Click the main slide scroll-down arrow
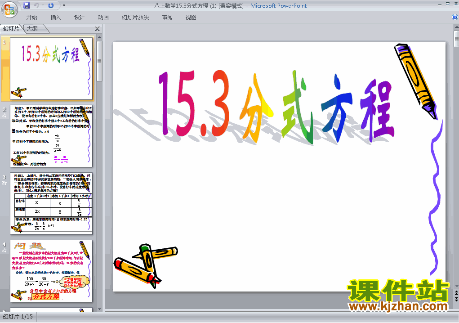Image resolution: width=459 pixels, height=323 pixels. pyautogui.click(x=457, y=286)
